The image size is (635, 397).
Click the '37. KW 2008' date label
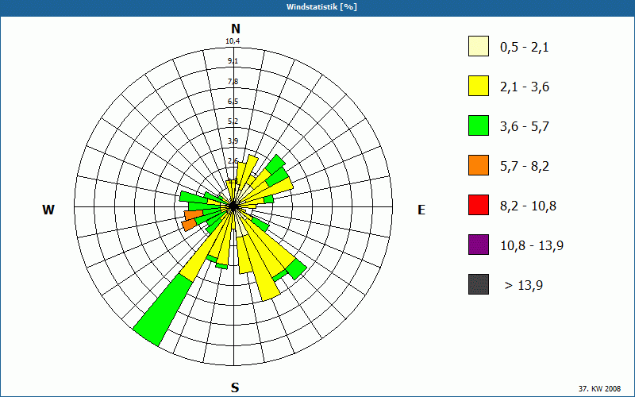point(599,388)
